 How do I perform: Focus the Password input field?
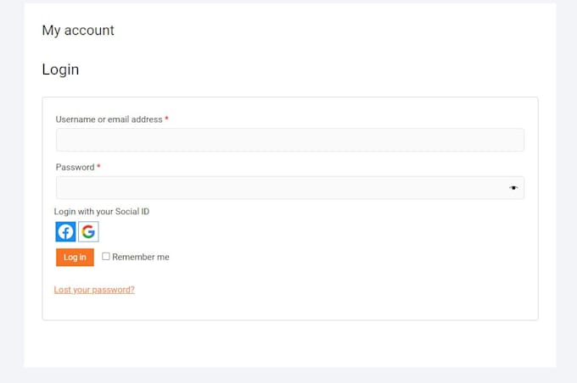pyautogui.click(x=290, y=188)
